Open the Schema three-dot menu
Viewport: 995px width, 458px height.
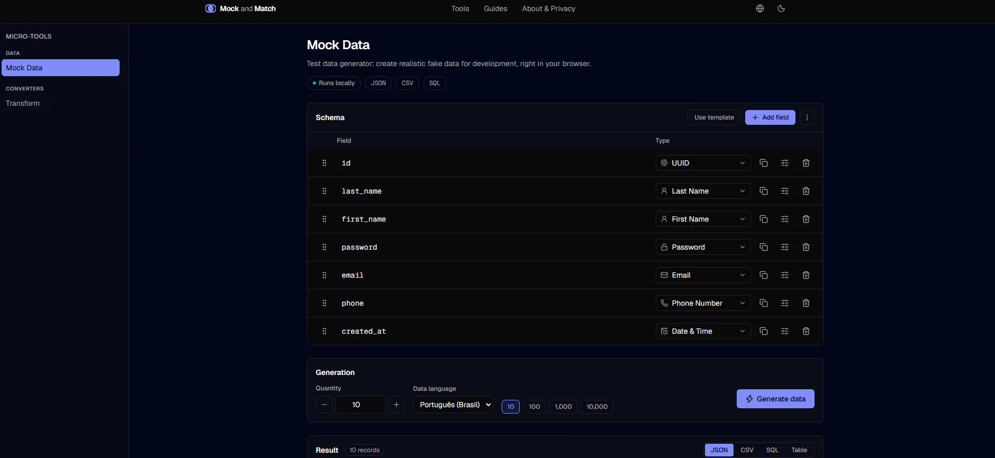(807, 117)
